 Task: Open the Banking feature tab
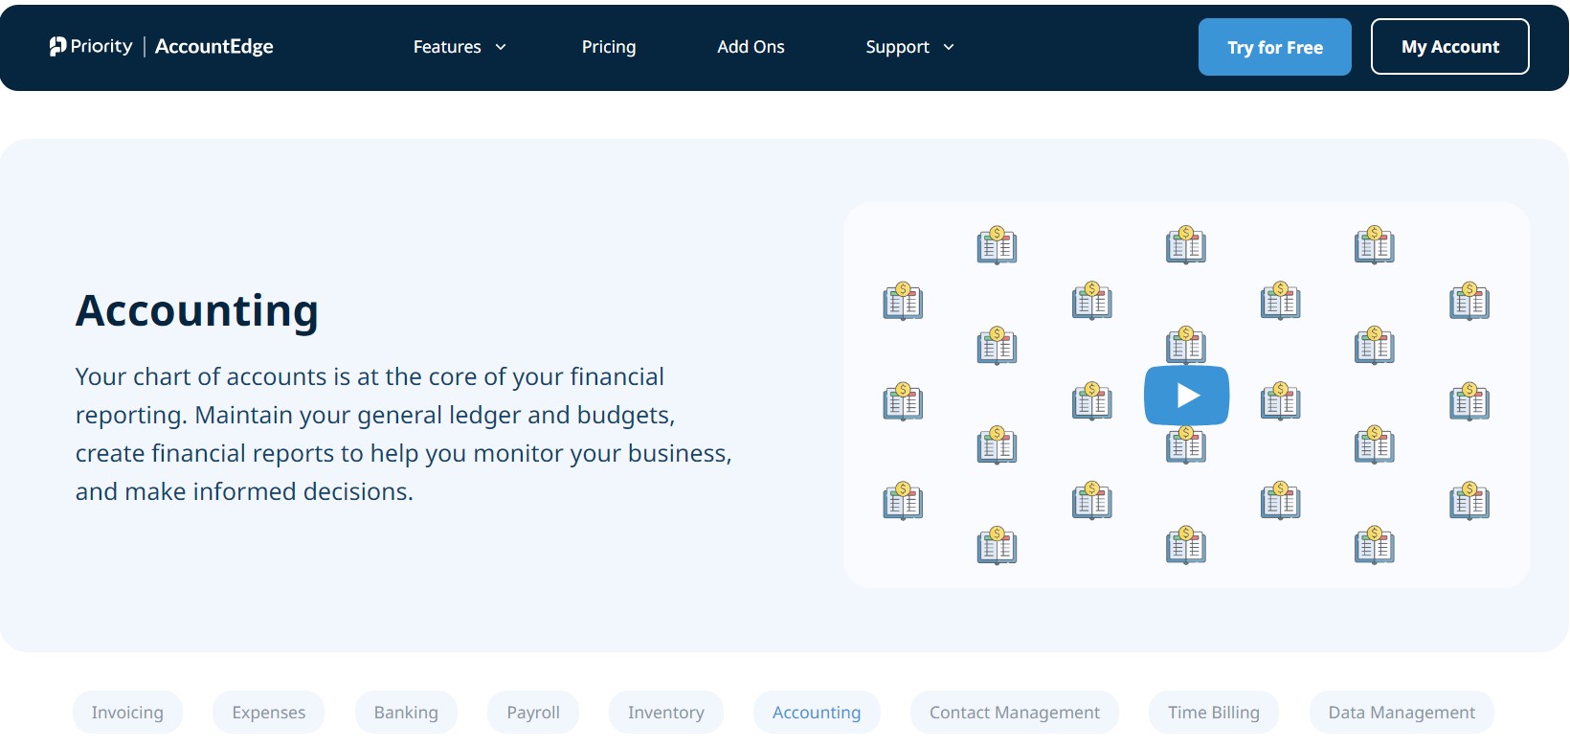406,713
